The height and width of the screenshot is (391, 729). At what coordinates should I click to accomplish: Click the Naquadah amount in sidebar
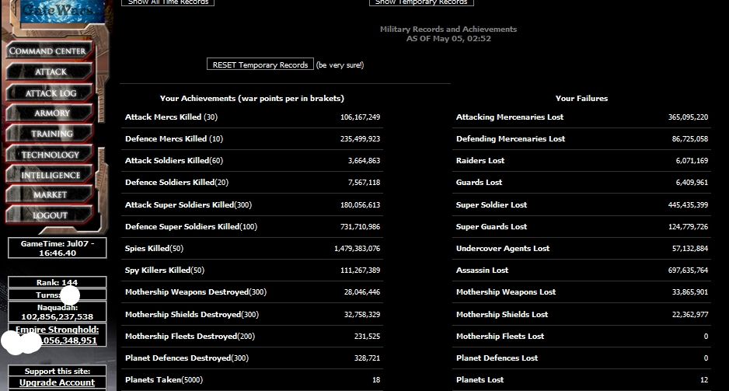pos(57,316)
